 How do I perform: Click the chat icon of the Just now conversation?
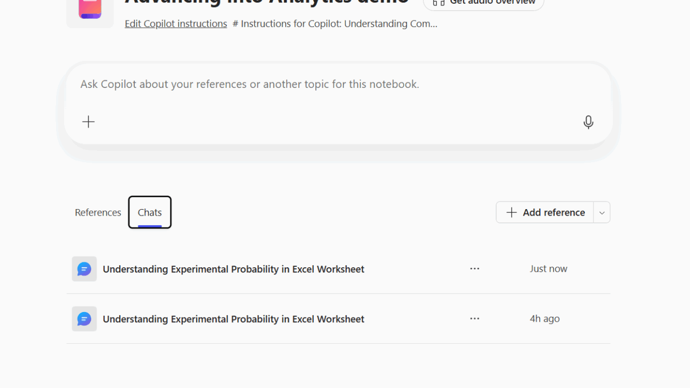84,269
